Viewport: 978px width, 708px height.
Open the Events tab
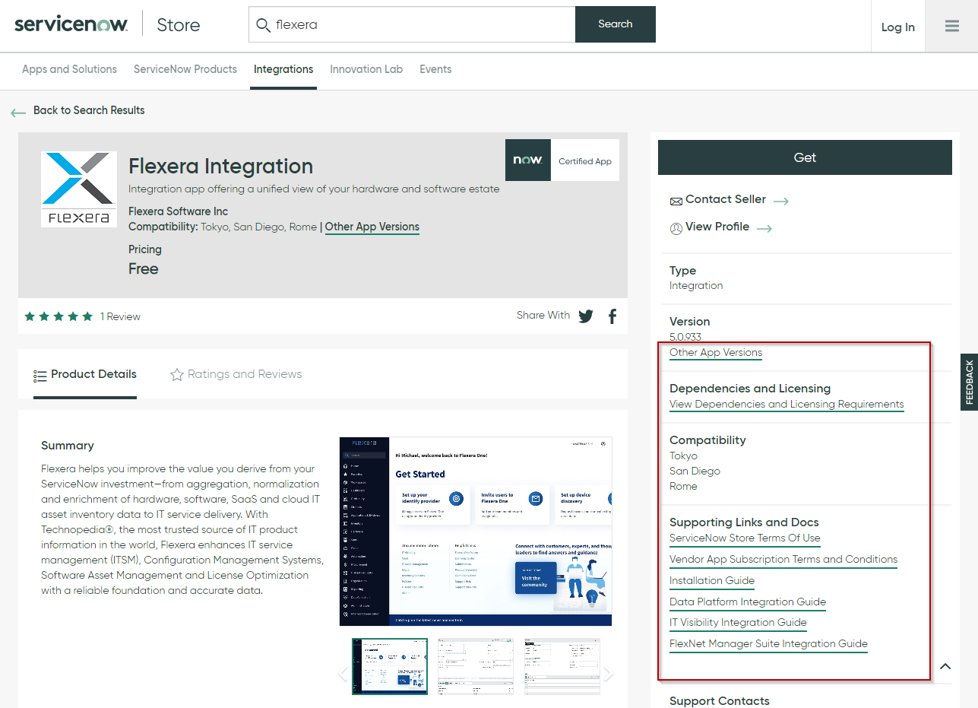435,69
